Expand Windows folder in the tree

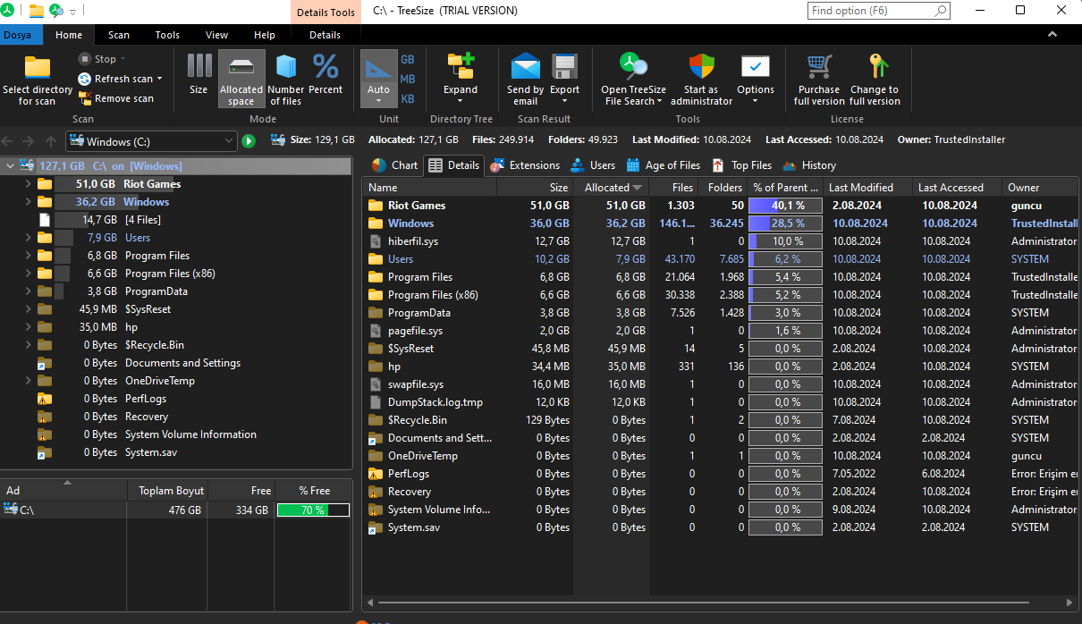28,201
